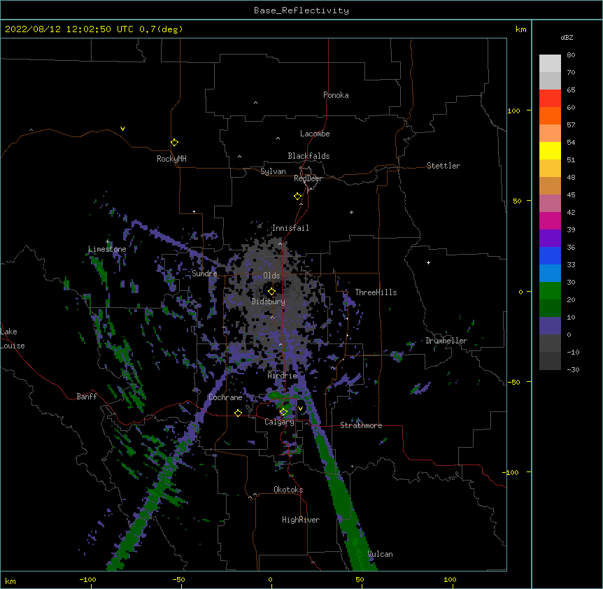Click the Base_Reflectivity title text
This screenshot has height=589, width=603.
click(301, 10)
